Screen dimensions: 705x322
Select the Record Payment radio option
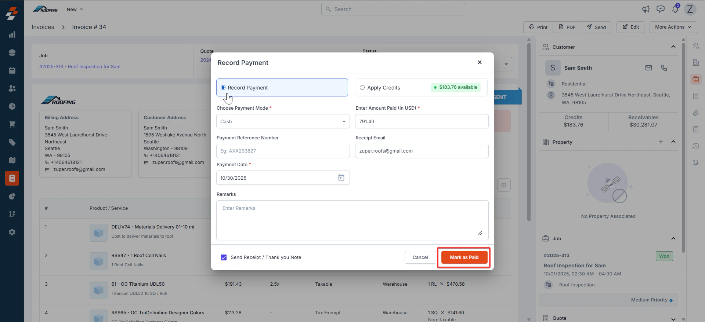[223, 88]
